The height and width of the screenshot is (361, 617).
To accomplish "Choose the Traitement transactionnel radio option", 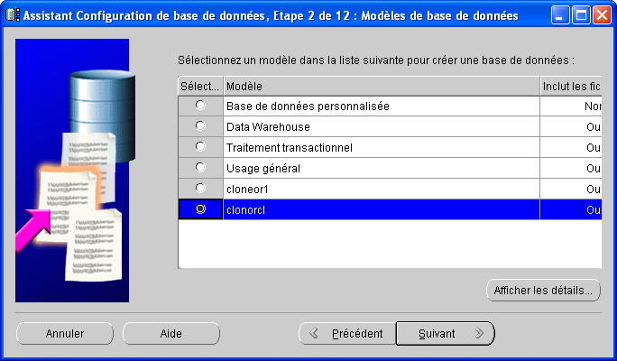I will coord(200,147).
